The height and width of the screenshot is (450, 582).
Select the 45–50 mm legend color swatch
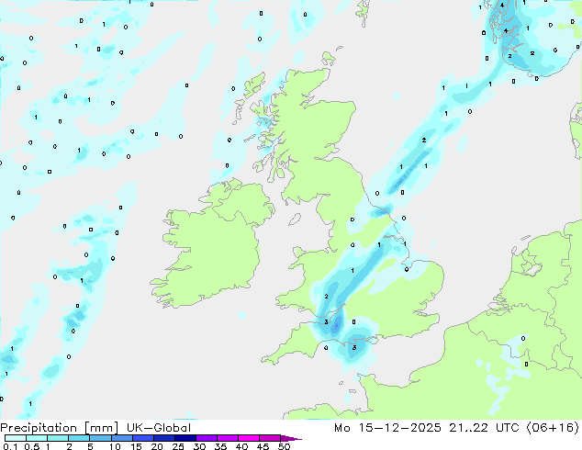tap(270, 438)
